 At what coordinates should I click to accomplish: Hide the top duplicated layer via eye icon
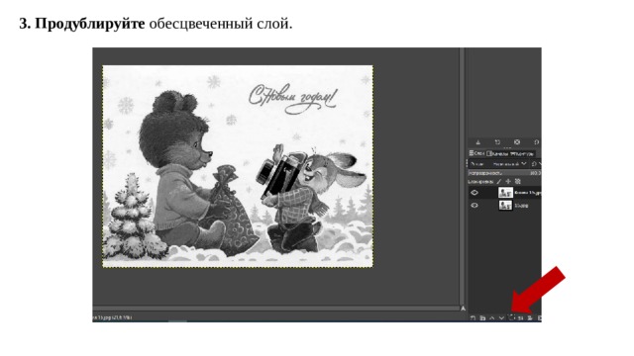(475, 193)
